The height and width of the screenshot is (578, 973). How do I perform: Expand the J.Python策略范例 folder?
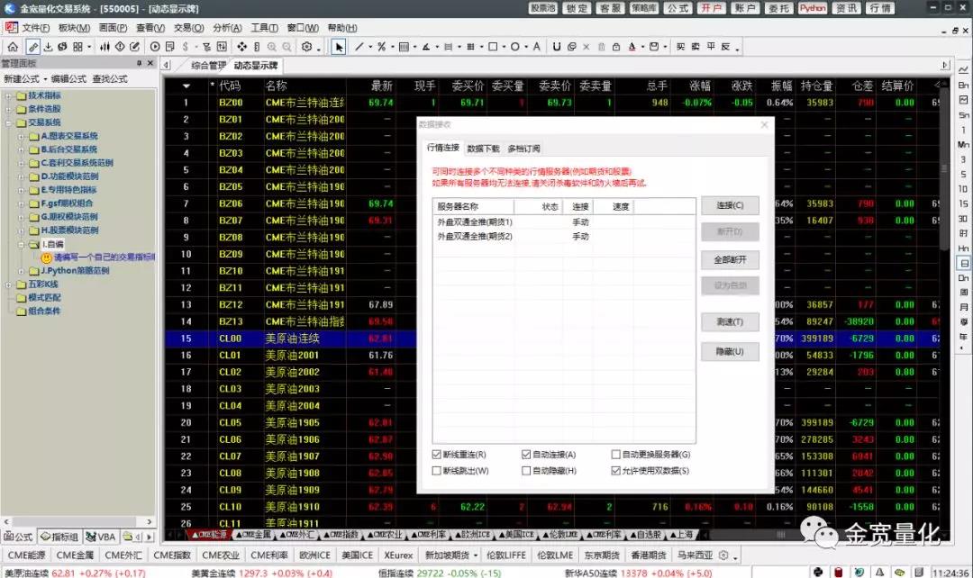22,271
